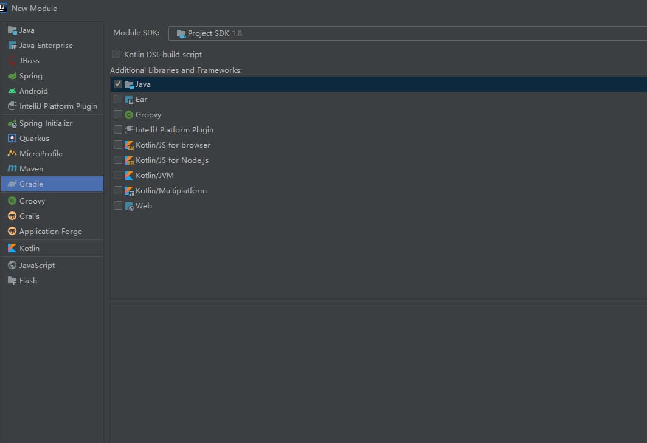Select Application Forge label in sidebar

click(50, 232)
